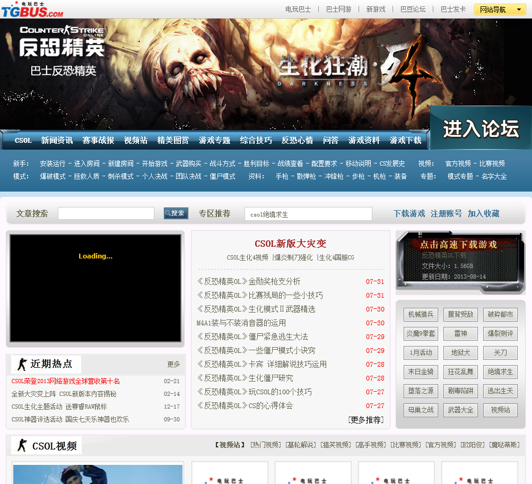Open 巴士发卡 in top bar
This screenshot has width=532, height=484.
click(453, 10)
